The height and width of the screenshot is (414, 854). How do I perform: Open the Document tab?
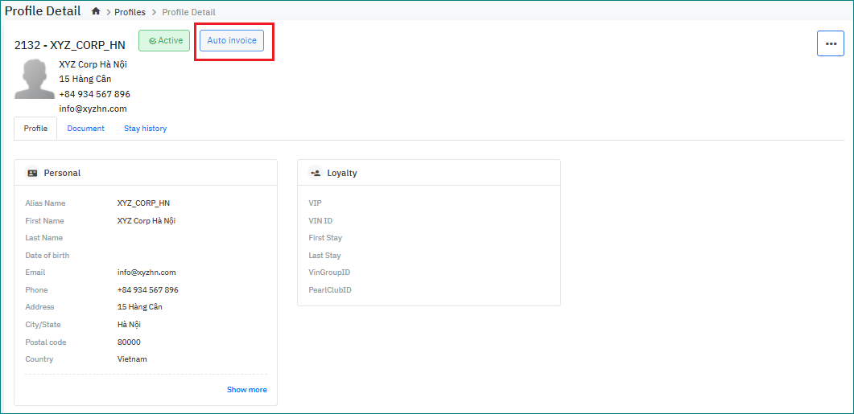[85, 129]
